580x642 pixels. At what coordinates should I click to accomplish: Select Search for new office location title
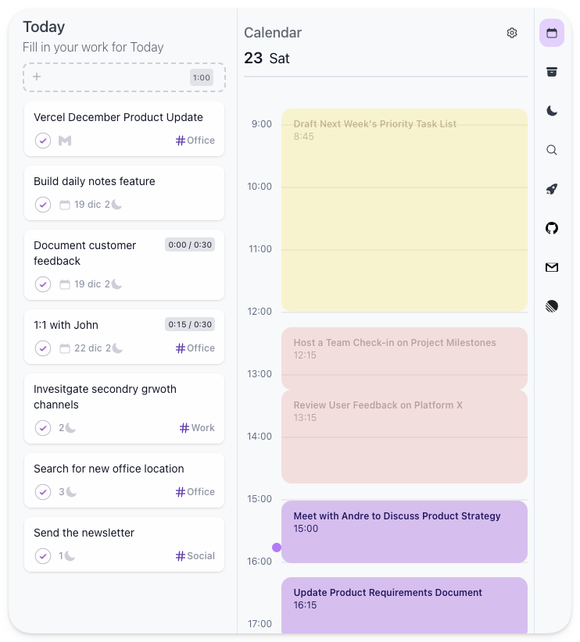[109, 469]
